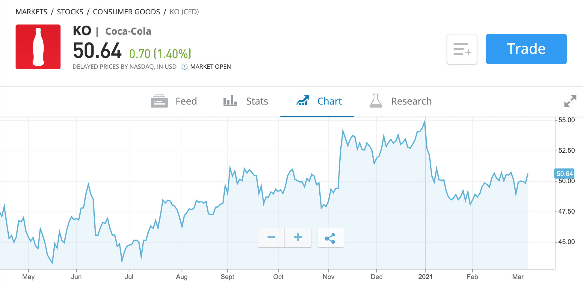
Task: Click the green 0.70 (1.40%) change
Action: coord(160,54)
